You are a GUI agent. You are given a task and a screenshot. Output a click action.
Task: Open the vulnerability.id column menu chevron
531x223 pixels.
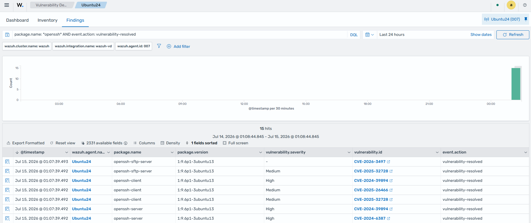click(437, 152)
